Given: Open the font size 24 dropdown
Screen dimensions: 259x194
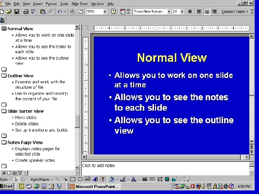Looking at the screenshot, I should coord(182,11).
